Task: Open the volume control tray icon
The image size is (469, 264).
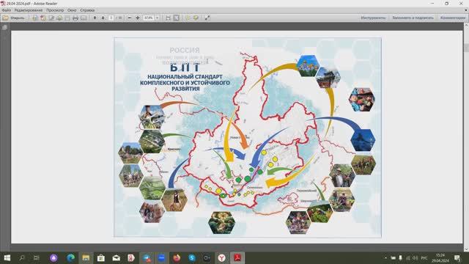Action: (416, 257)
